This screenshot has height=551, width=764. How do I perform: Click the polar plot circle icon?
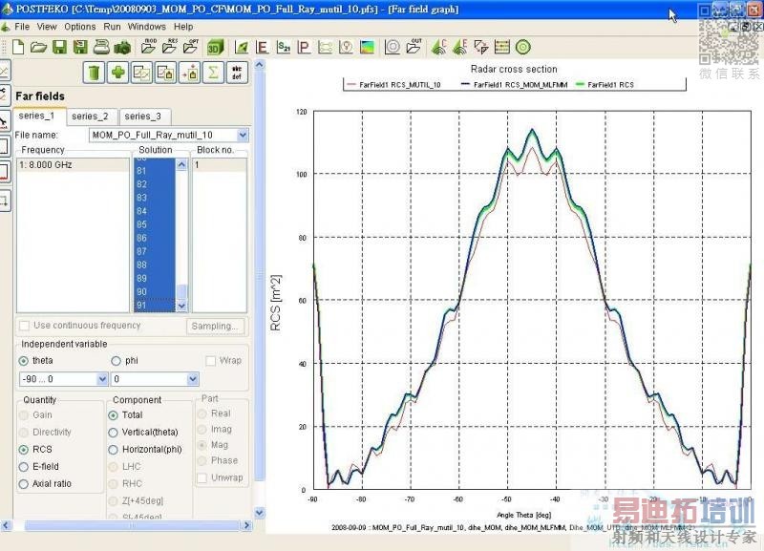point(393,47)
